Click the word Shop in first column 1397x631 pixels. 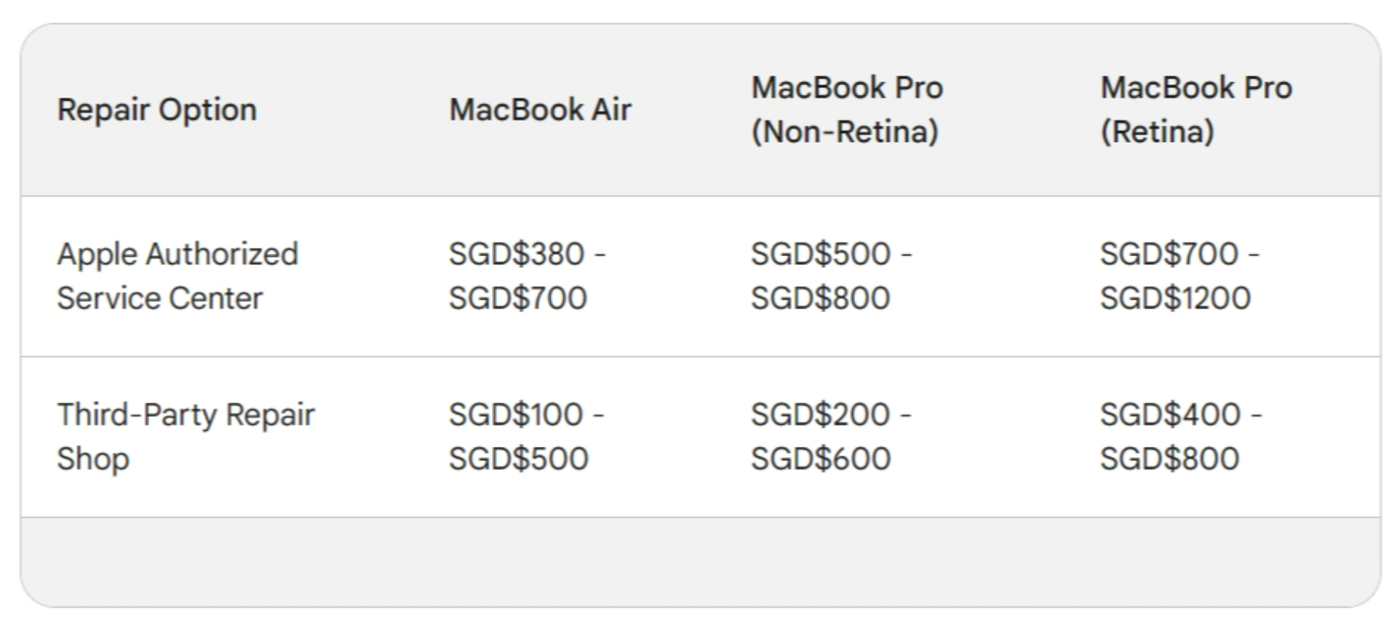[93, 459]
